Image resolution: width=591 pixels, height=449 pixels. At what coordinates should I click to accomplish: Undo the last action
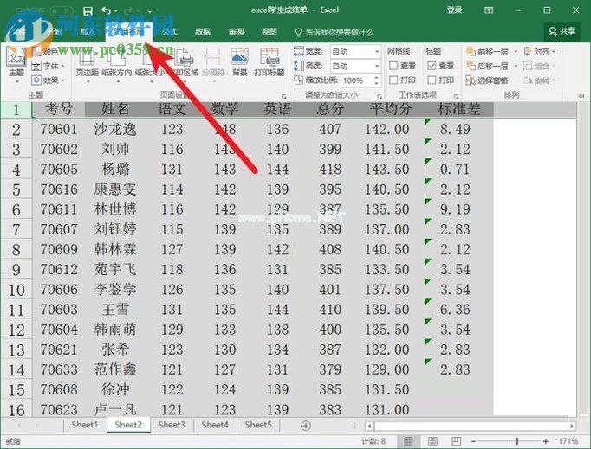[x=107, y=11]
